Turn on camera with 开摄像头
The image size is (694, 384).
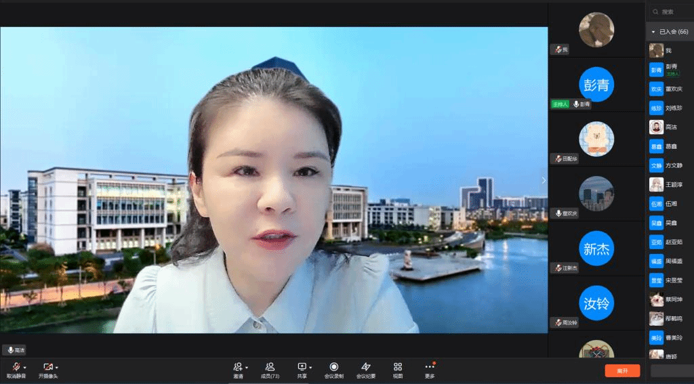(x=47, y=367)
